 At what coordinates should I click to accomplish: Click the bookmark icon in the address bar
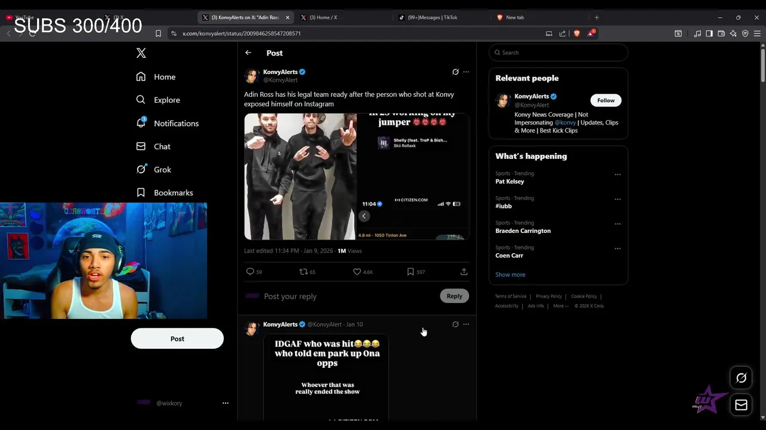point(158,33)
